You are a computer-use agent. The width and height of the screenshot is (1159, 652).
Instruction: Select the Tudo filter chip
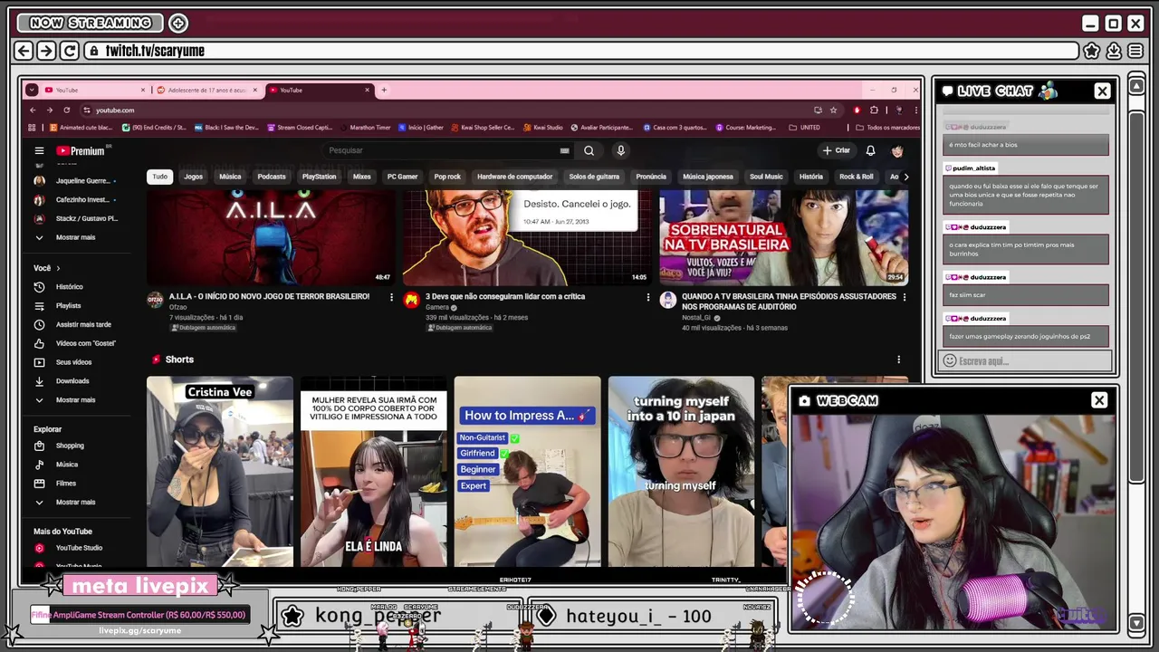click(159, 177)
